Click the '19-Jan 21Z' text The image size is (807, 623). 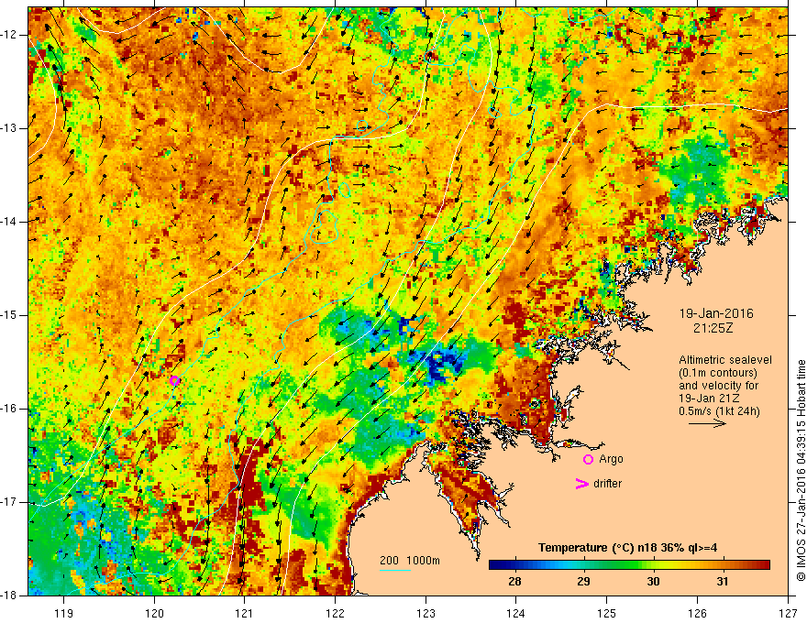tap(708, 399)
